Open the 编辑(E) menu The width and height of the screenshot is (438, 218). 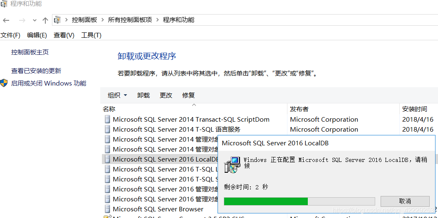(37, 35)
